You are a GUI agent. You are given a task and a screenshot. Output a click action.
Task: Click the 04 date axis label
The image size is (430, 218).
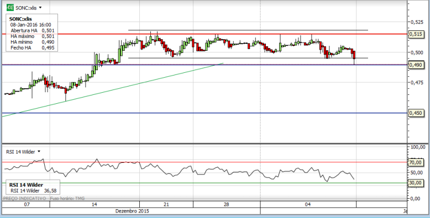[x=308, y=205]
